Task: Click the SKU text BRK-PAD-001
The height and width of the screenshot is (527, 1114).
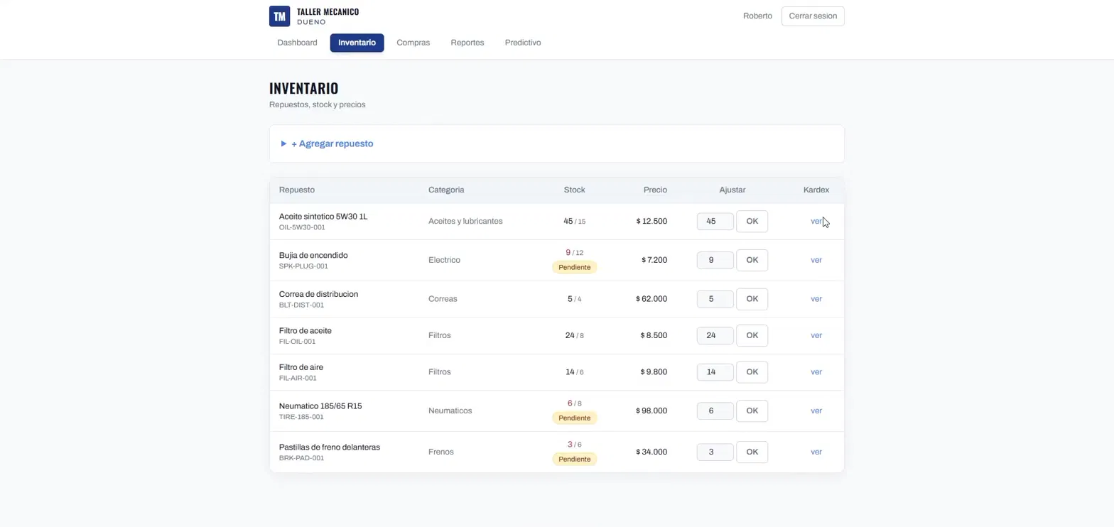Action: click(301, 458)
